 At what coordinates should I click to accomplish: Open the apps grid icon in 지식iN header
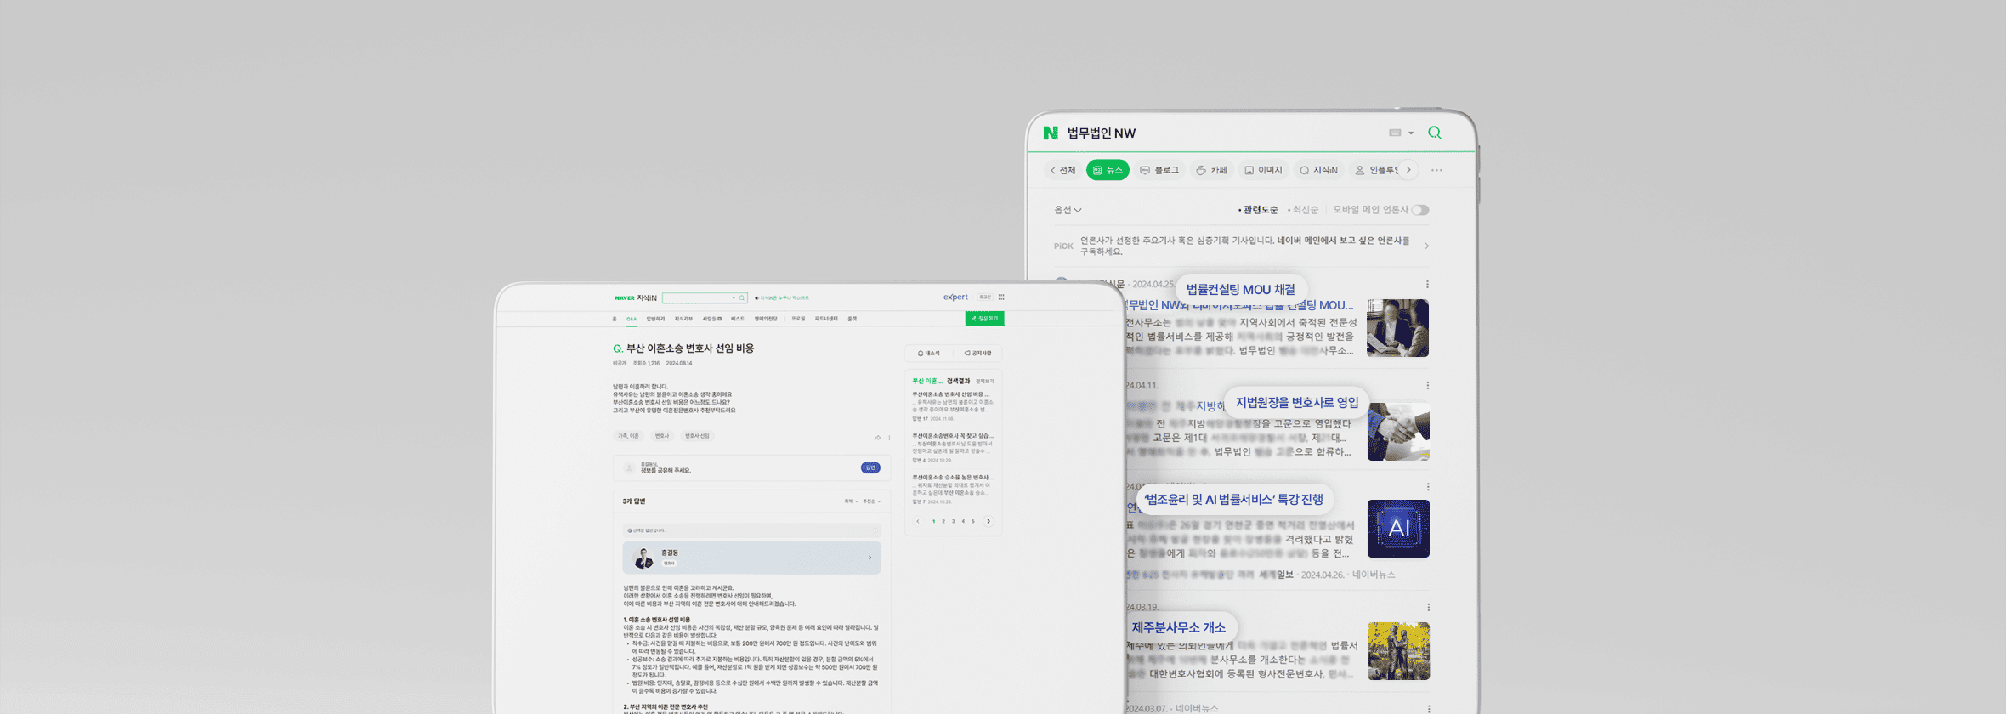(x=1001, y=297)
